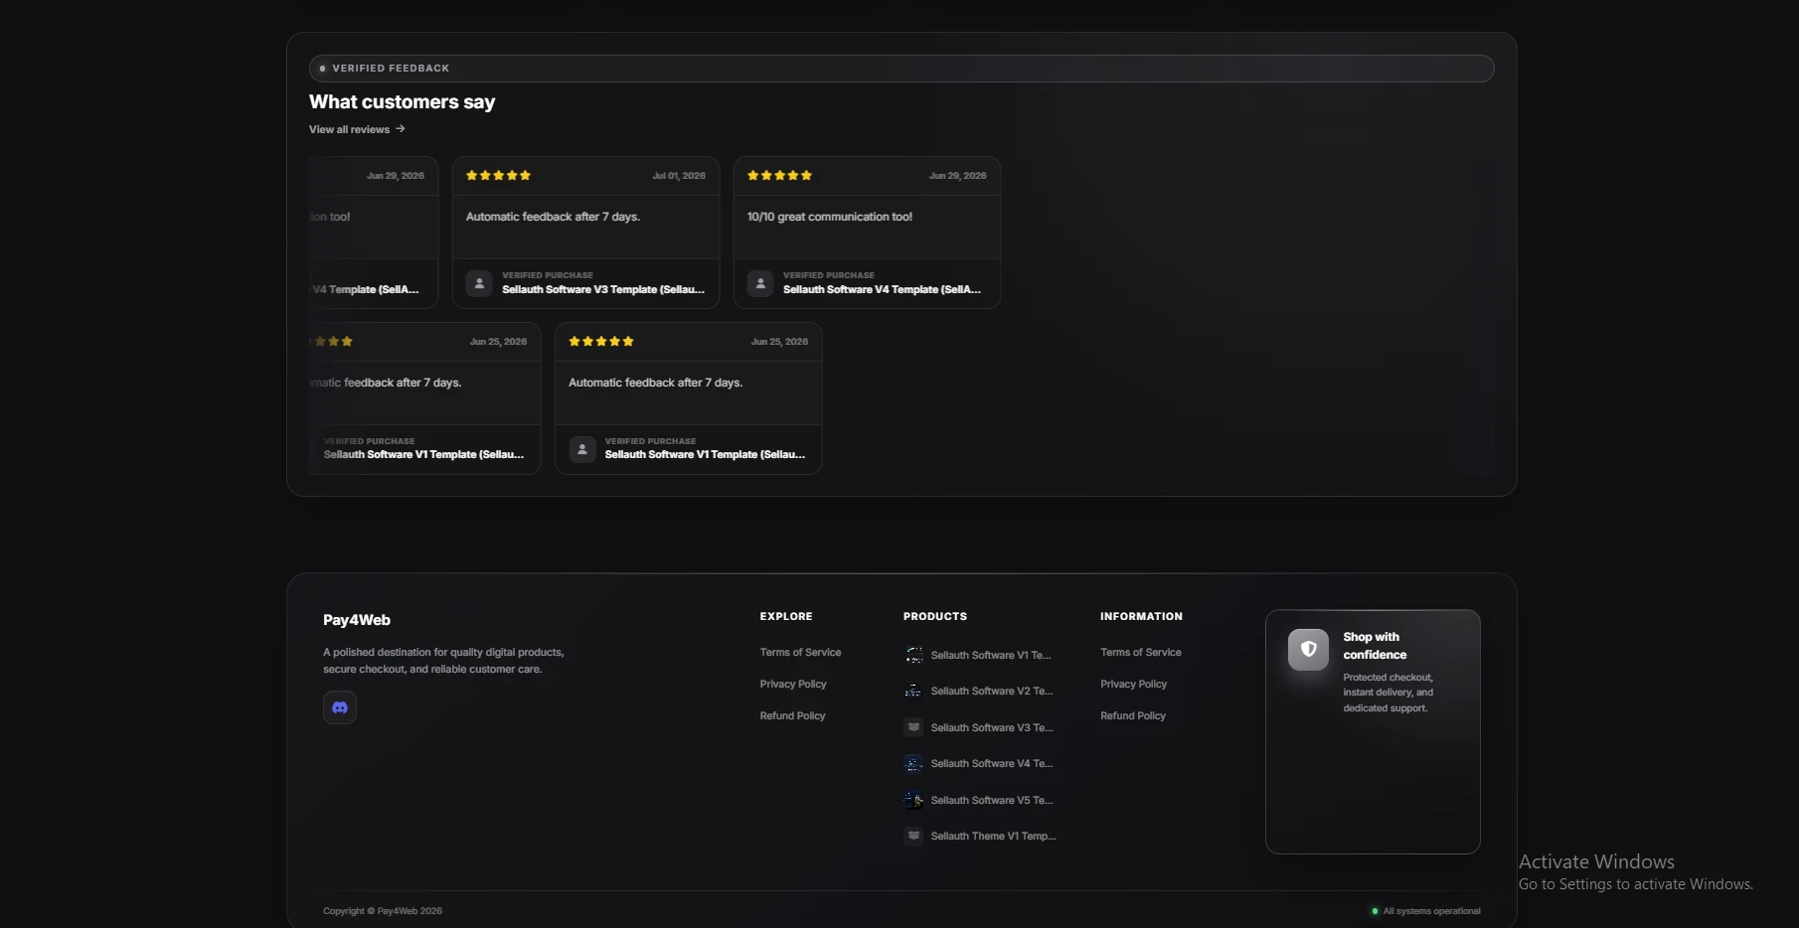1799x928 pixels.
Task: Click the Sellauth Software V3 product thumbnail icon
Action: 913,727
